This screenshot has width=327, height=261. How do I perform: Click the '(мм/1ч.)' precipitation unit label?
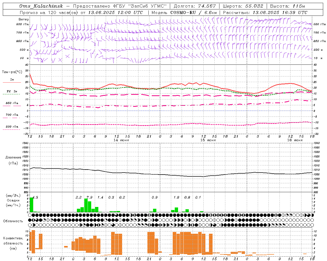13,205
